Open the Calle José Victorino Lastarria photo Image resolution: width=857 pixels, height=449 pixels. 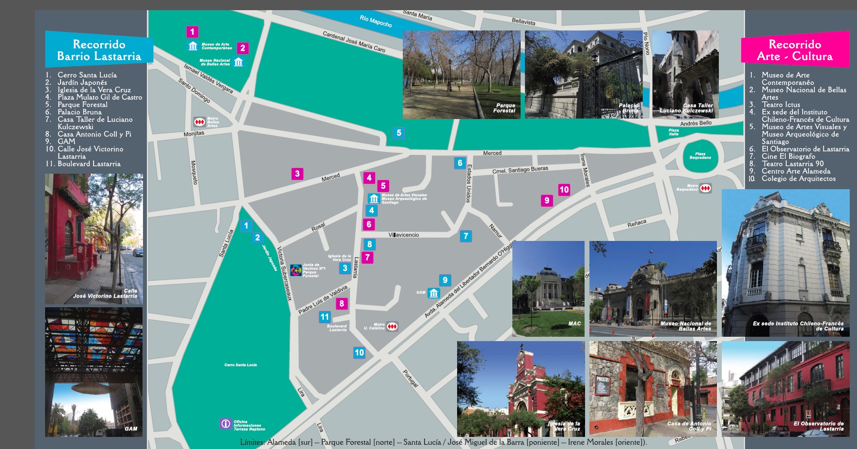point(94,239)
